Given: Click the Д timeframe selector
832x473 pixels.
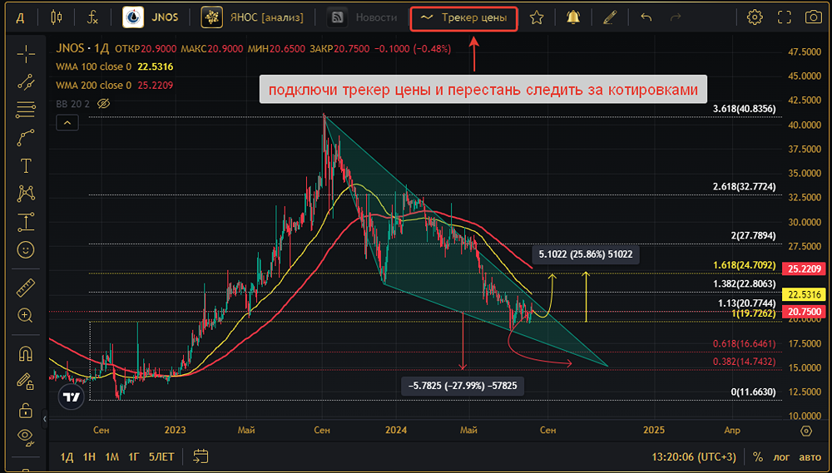Looking at the screenshot, I should click(20, 17).
